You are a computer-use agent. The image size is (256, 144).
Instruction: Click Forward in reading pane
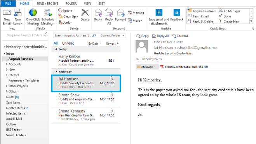180,36
